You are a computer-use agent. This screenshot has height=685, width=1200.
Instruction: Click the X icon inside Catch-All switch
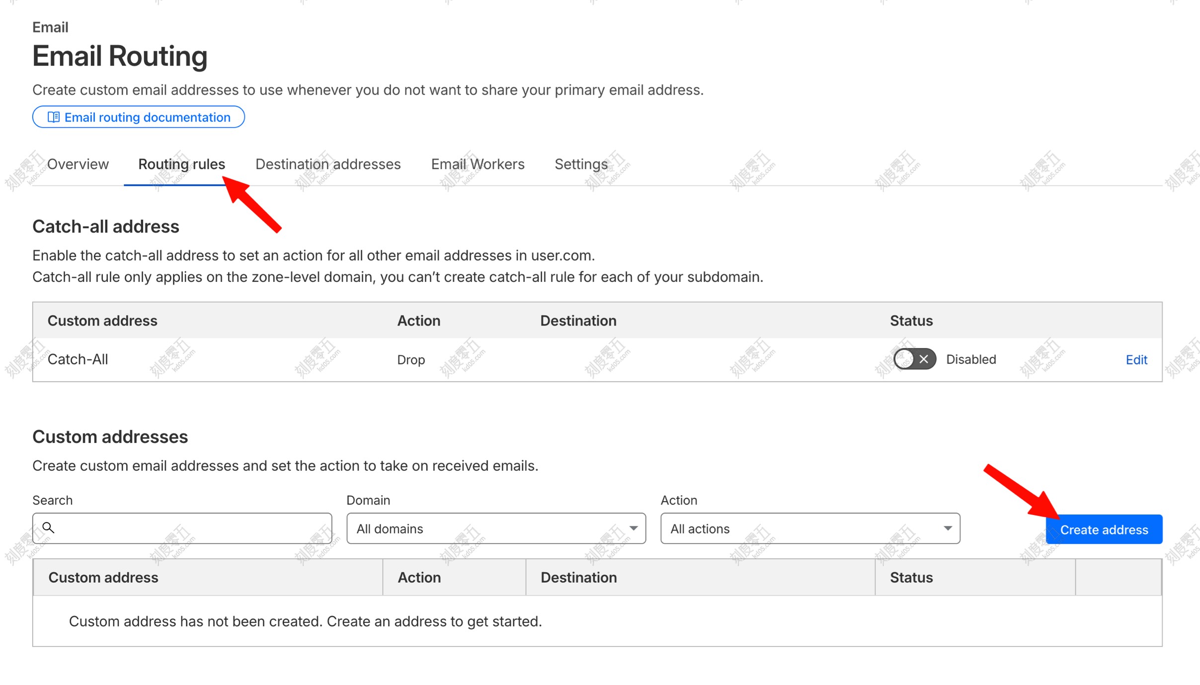tap(923, 359)
